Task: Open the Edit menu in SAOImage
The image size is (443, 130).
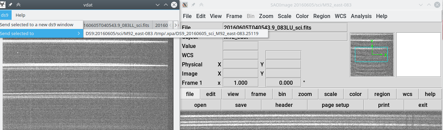Action: tap(201, 16)
